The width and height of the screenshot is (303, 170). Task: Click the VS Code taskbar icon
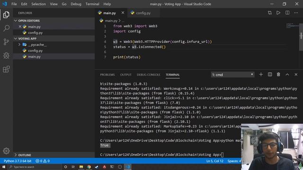(x=127, y=167)
